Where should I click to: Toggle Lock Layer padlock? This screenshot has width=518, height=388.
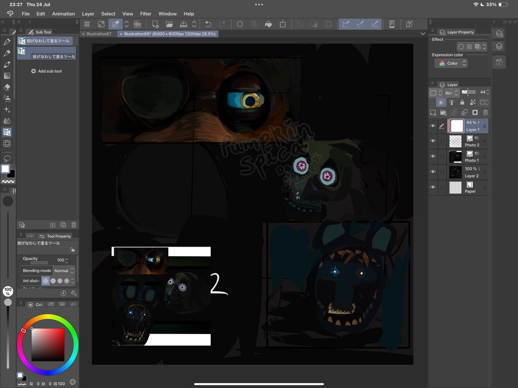click(x=462, y=102)
